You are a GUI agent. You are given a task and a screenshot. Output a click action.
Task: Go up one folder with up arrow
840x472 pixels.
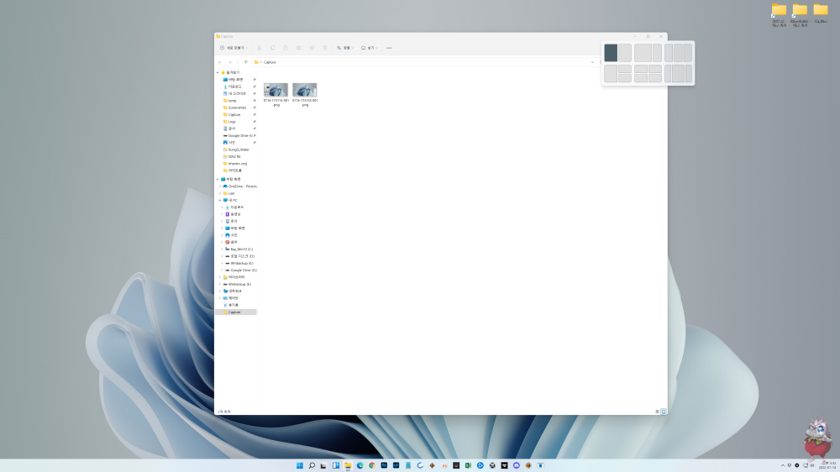[246, 62]
